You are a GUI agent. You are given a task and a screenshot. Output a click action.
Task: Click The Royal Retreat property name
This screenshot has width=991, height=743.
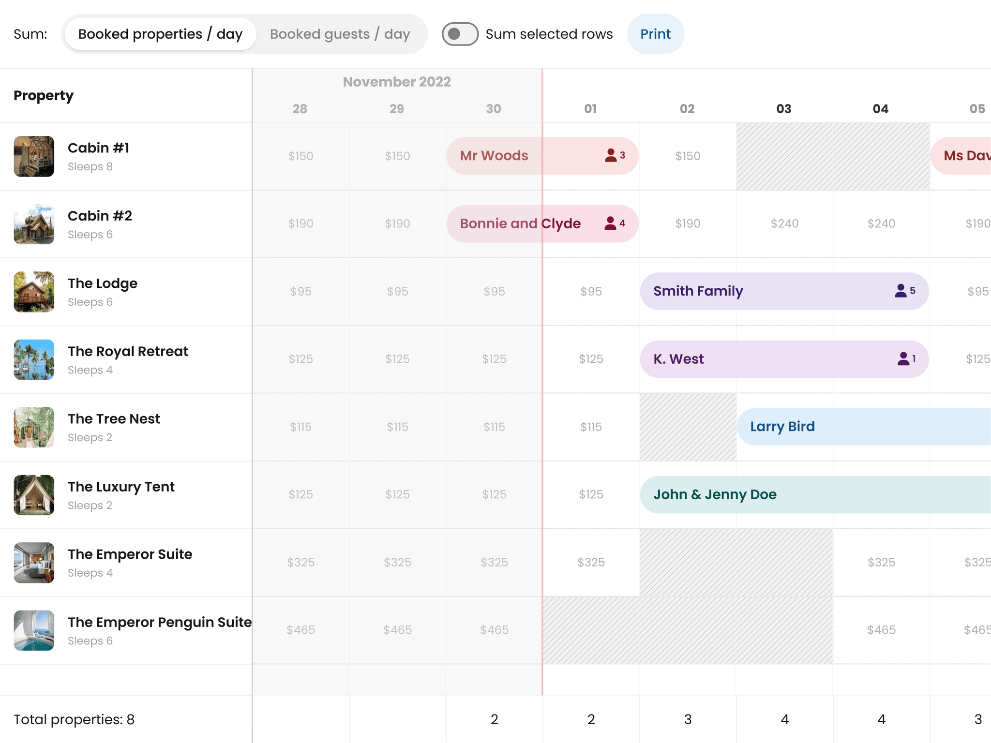128,352
